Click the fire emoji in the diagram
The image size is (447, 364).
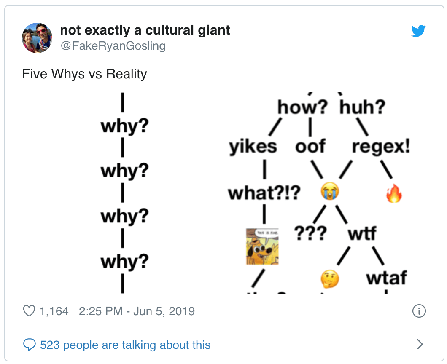click(x=394, y=193)
